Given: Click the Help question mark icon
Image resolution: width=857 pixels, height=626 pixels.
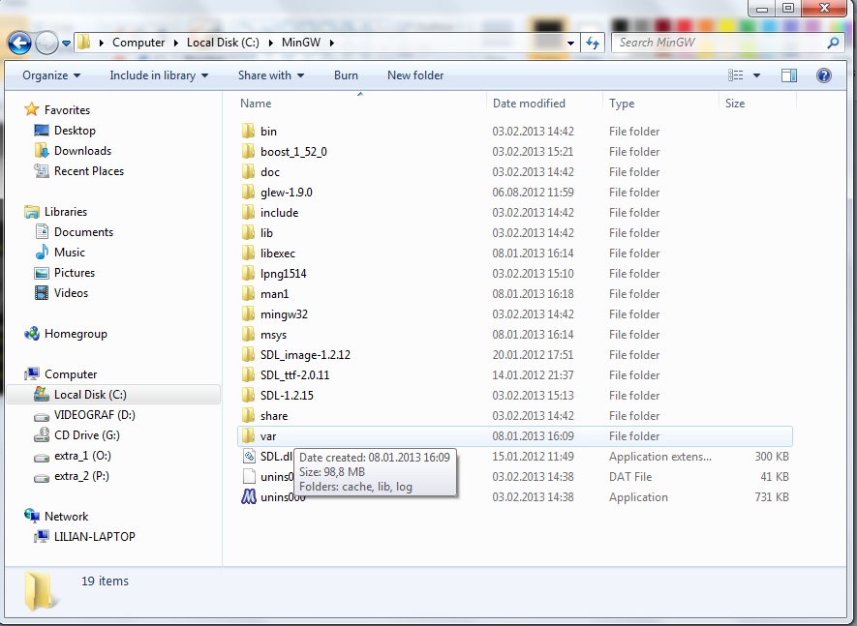Looking at the screenshot, I should 824,75.
